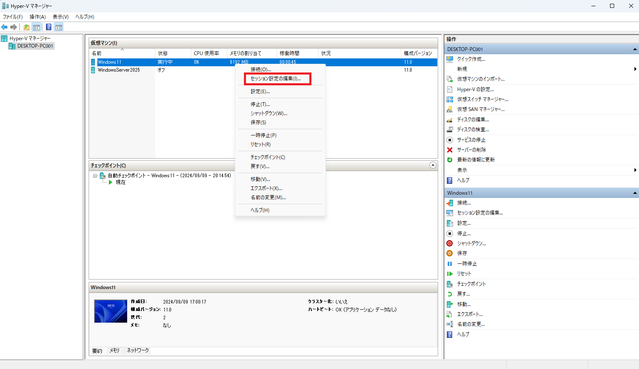
Task: Sort by the 状態 column header
Action: point(173,53)
